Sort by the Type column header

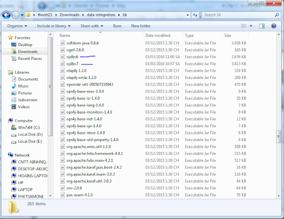189,35
